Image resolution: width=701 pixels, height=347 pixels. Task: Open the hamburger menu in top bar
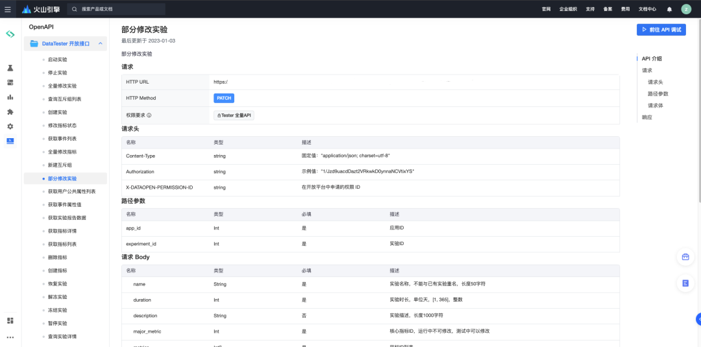(8, 9)
